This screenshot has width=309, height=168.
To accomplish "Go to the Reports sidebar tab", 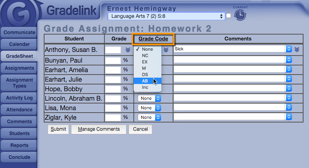I will point(19,145).
